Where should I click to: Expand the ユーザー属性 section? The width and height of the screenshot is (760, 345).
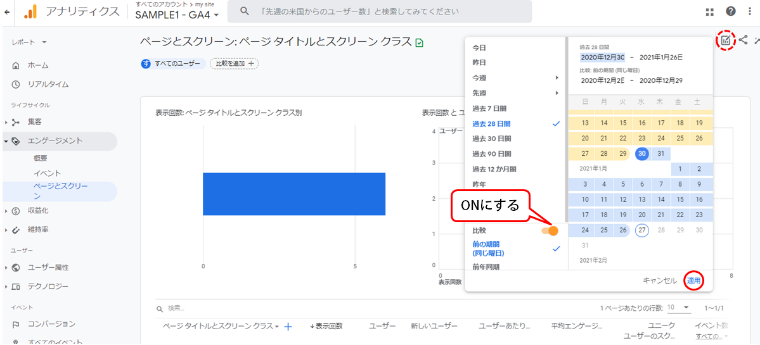tap(6, 268)
